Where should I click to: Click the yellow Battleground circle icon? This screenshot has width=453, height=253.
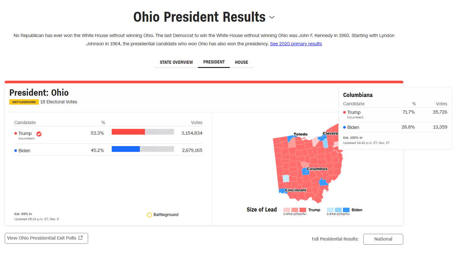click(149, 215)
